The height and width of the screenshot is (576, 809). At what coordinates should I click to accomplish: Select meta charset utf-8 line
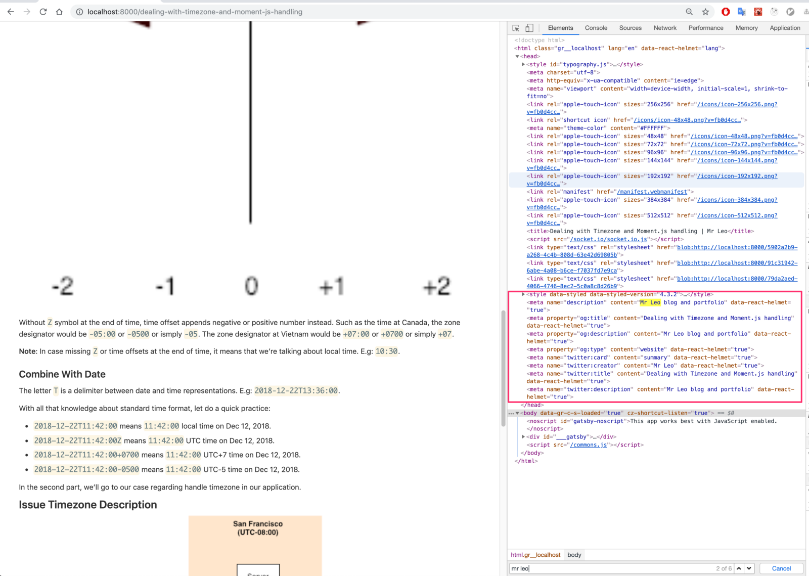(x=563, y=73)
